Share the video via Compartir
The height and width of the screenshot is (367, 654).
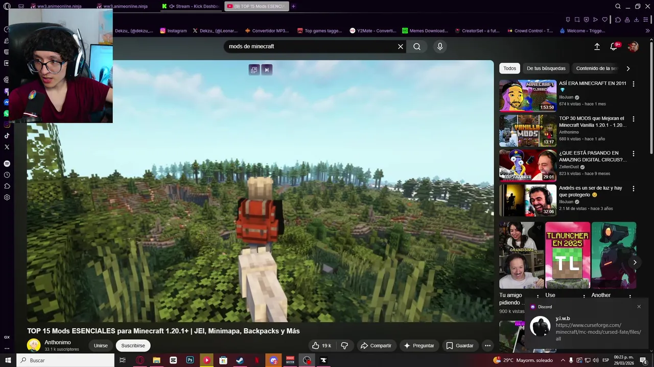tap(376, 346)
